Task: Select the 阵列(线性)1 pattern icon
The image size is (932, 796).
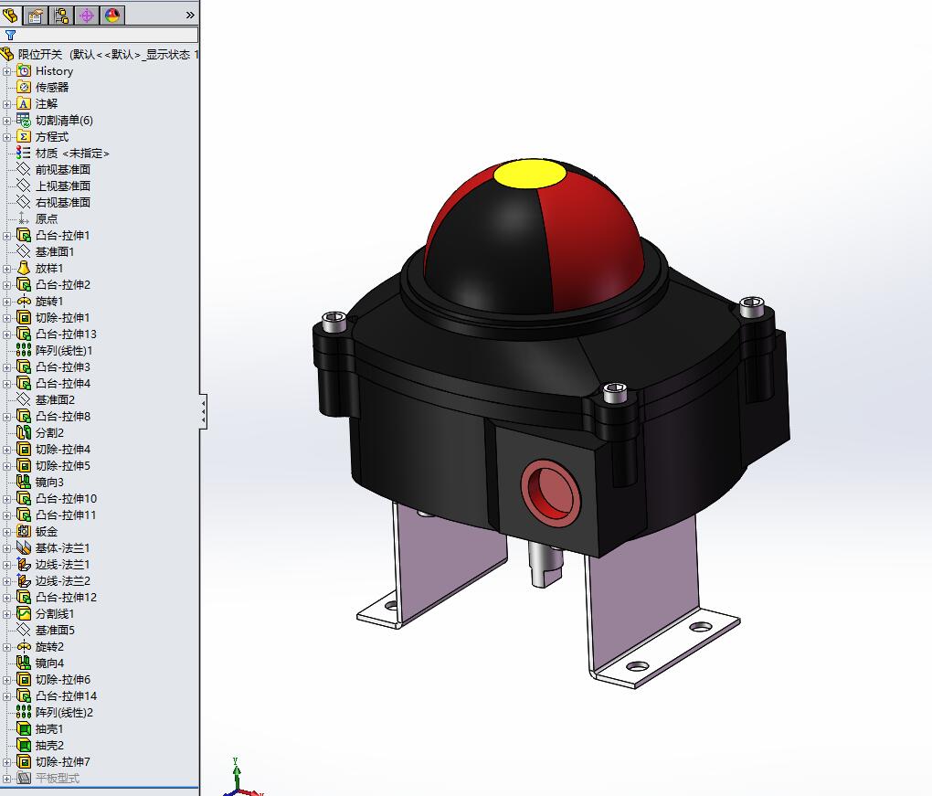Action: [24, 351]
